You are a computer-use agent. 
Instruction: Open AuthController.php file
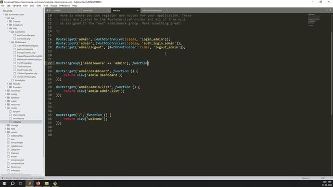[26, 35]
